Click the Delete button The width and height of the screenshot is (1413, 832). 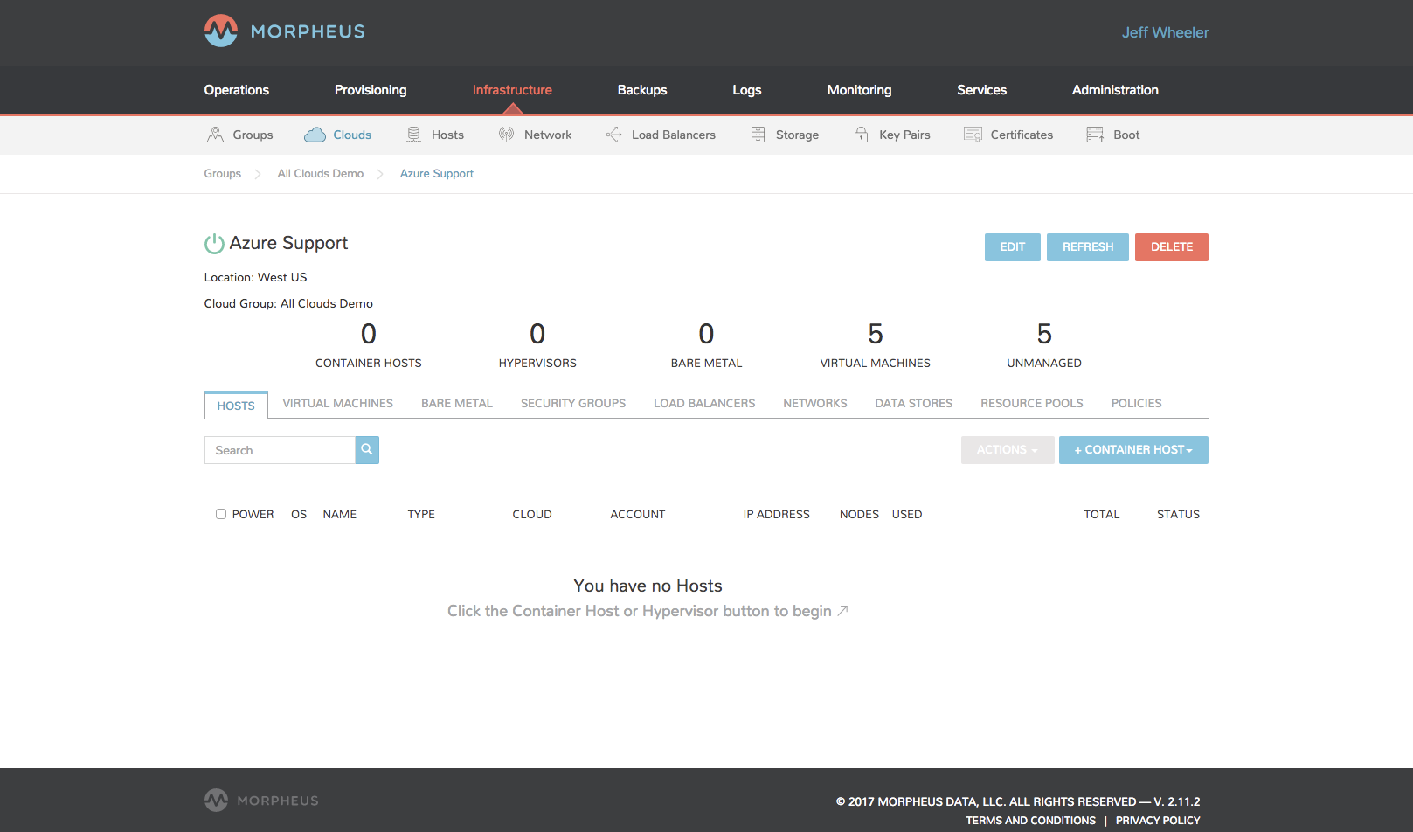tap(1172, 247)
